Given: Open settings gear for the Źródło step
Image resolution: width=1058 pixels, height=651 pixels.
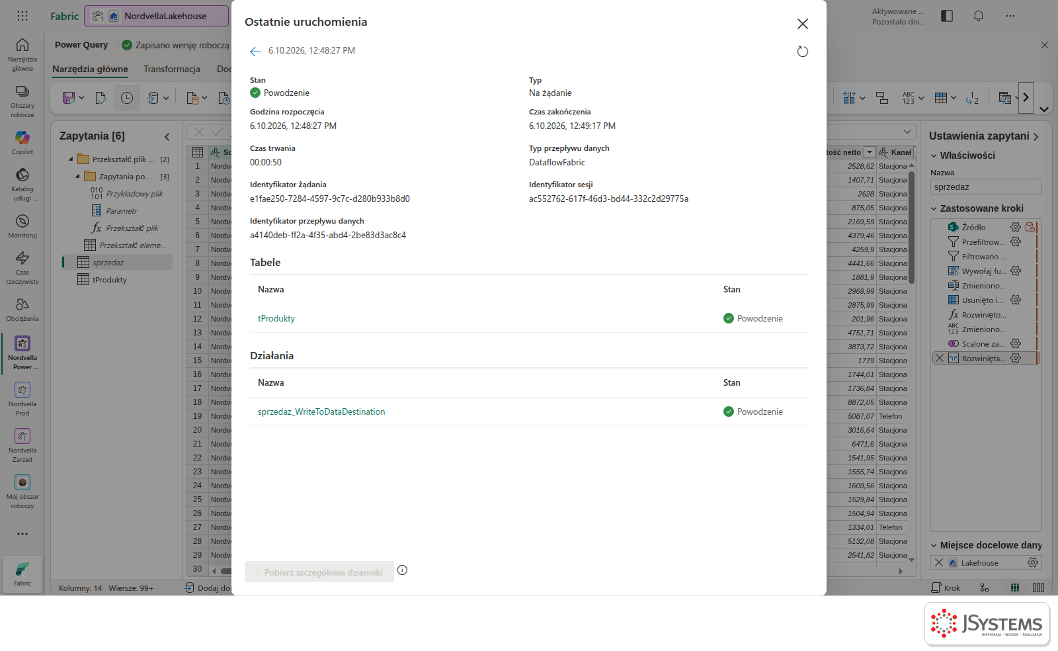Looking at the screenshot, I should click(x=1016, y=228).
